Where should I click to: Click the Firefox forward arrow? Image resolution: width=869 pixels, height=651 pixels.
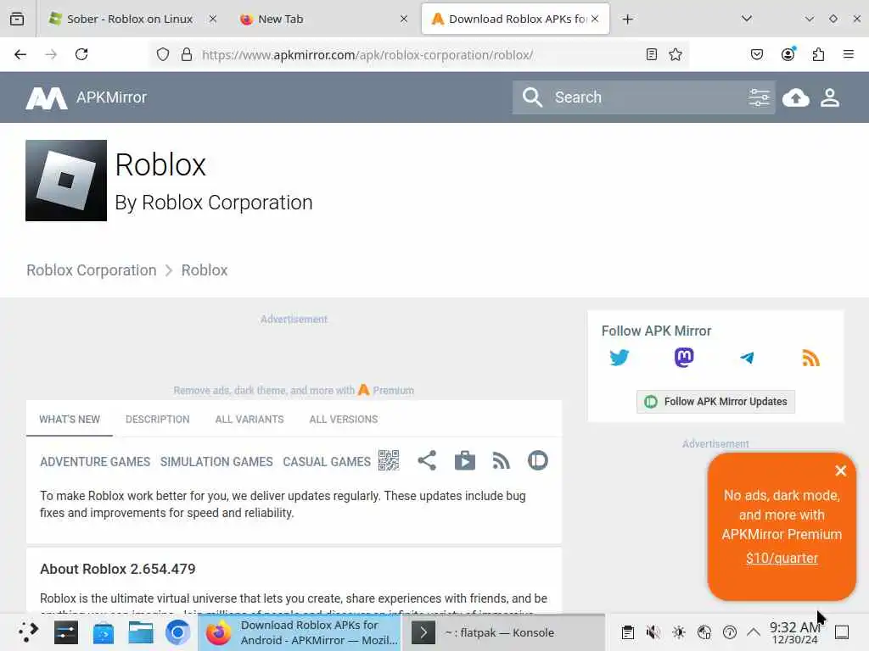tap(51, 54)
